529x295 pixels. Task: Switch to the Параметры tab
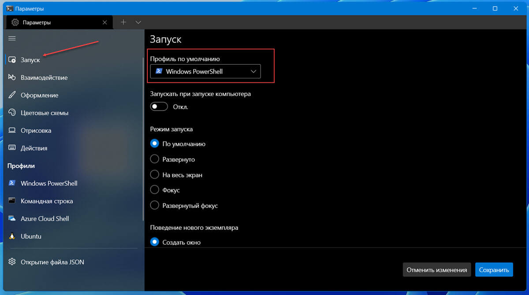pos(59,22)
